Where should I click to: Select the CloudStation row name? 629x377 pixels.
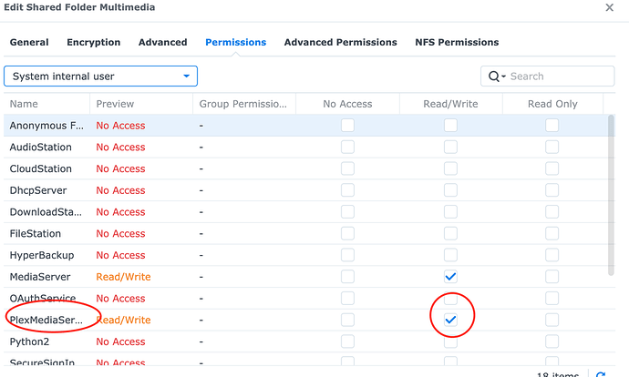(40, 169)
